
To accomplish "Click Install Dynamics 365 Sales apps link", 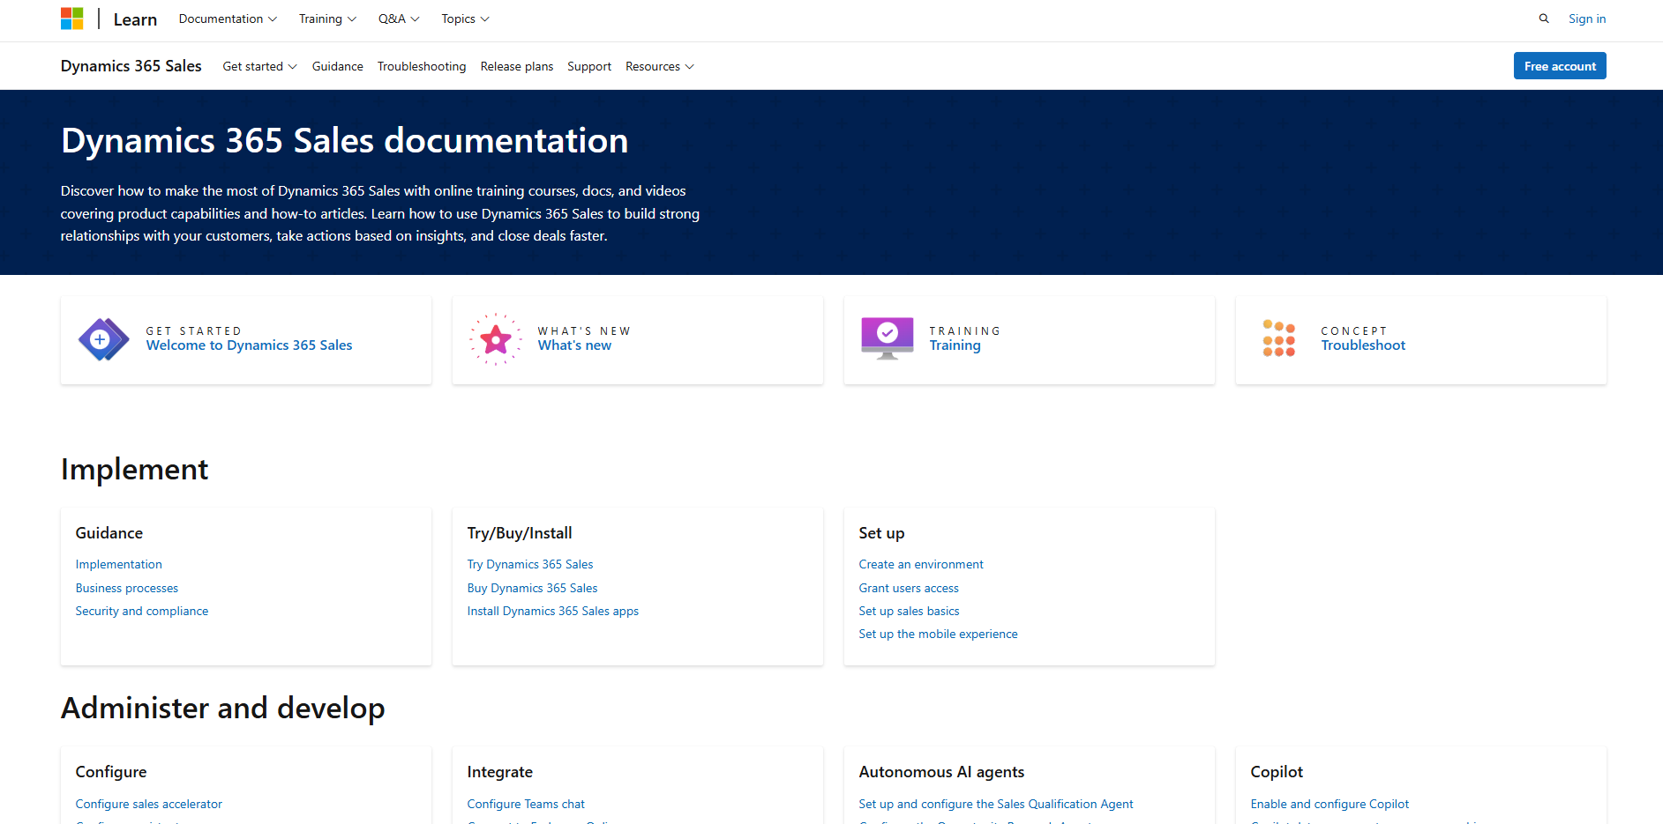I will [x=553, y=611].
